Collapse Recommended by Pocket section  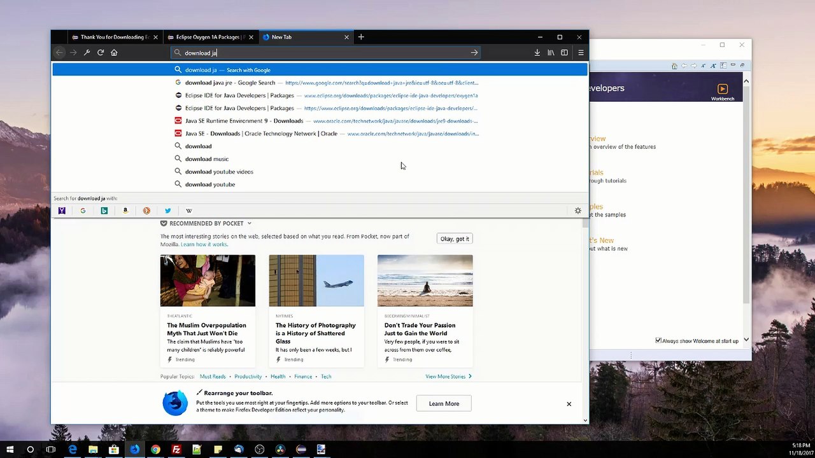(x=249, y=223)
